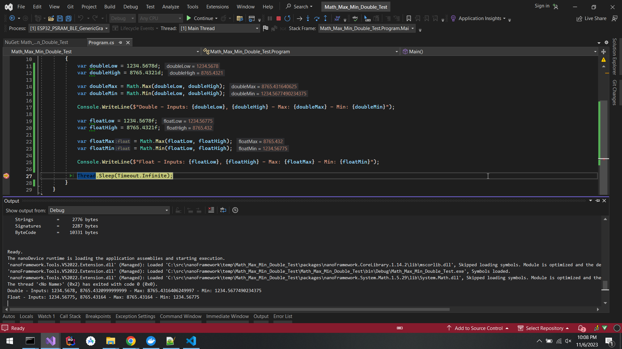The width and height of the screenshot is (622, 349).
Task: Click Add to Source Control
Action: [478, 328]
